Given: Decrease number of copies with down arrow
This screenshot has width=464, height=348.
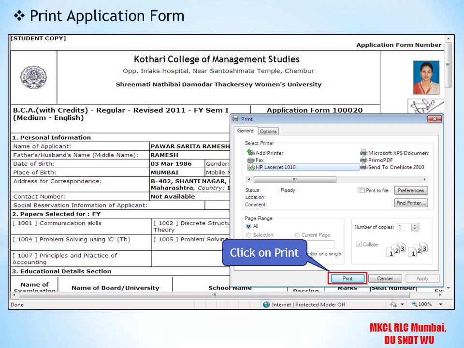Looking at the screenshot, I should tap(415, 229).
